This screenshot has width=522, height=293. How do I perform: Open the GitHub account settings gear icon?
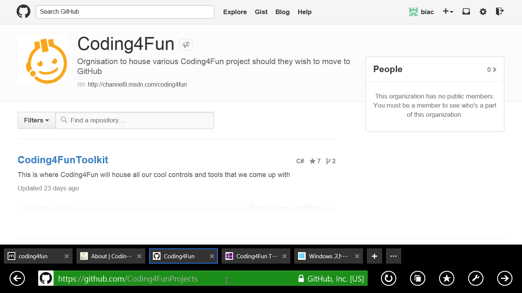click(483, 11)
